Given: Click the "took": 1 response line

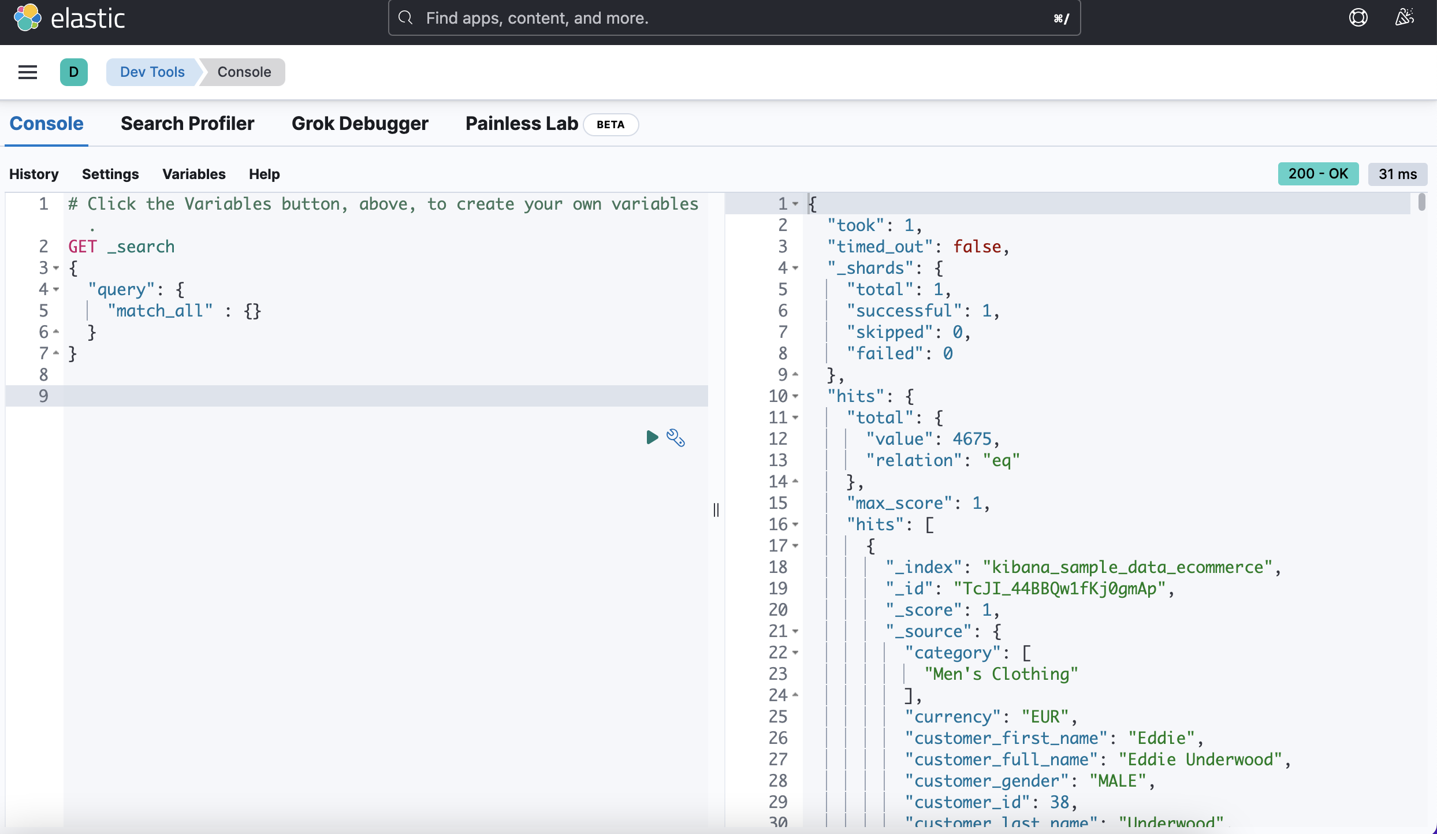Looking at the screenshot, I should coord(874,225).
